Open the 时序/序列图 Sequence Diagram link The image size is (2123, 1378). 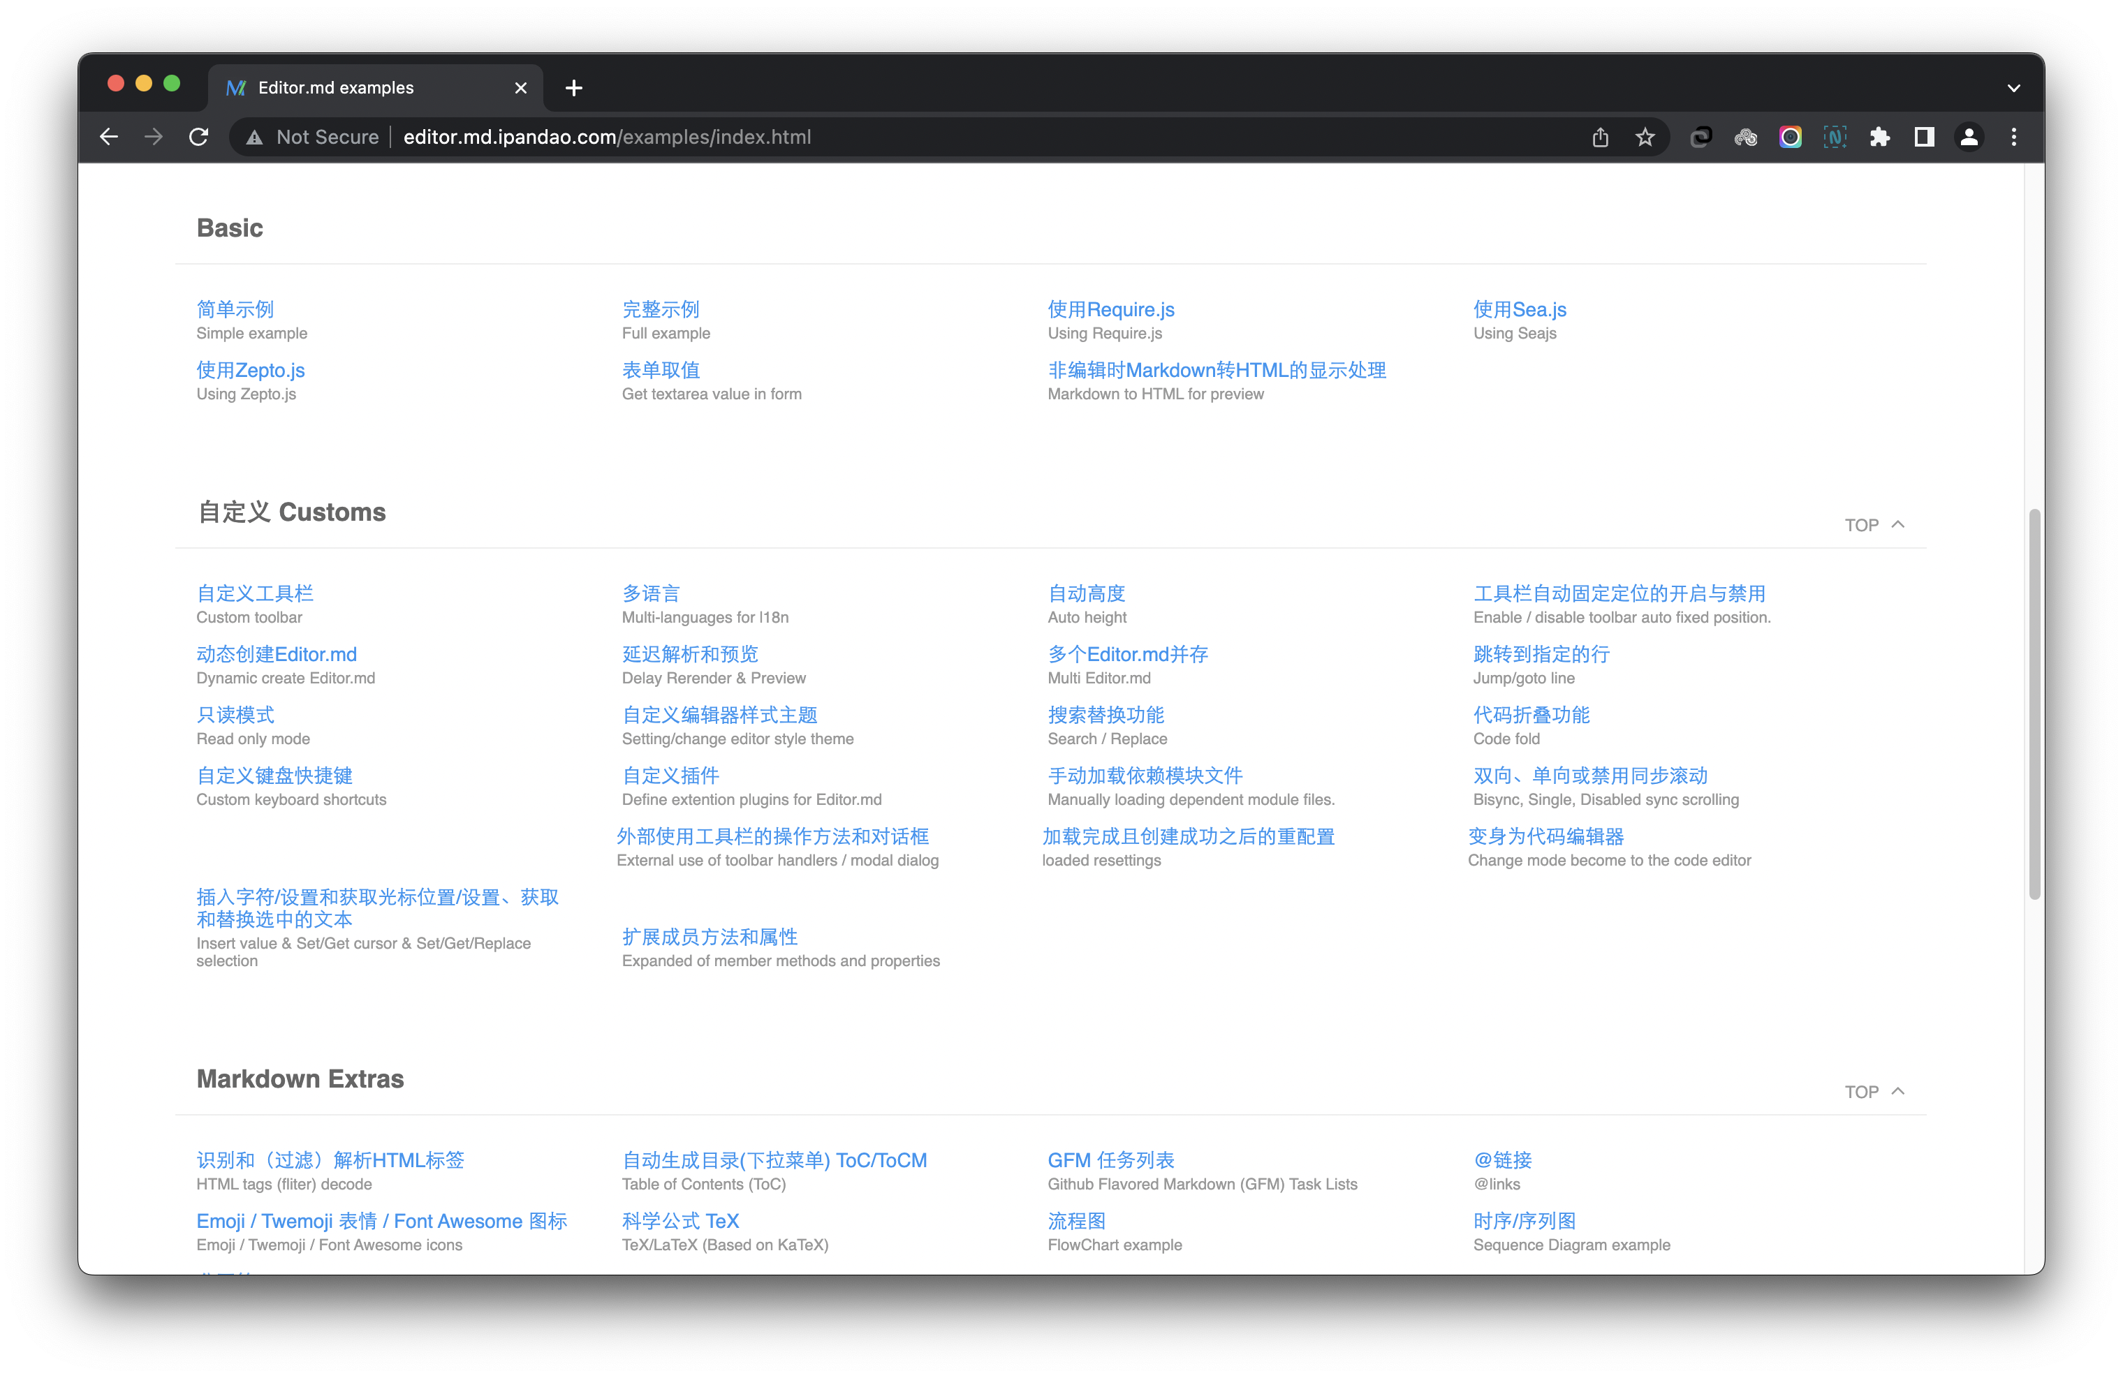[1524, 1220]
